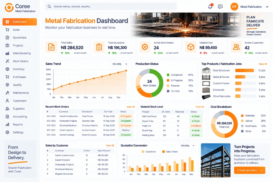Open the notifications bell icon
The height and width of the screenshot is (182, 273).
point(210,7)
